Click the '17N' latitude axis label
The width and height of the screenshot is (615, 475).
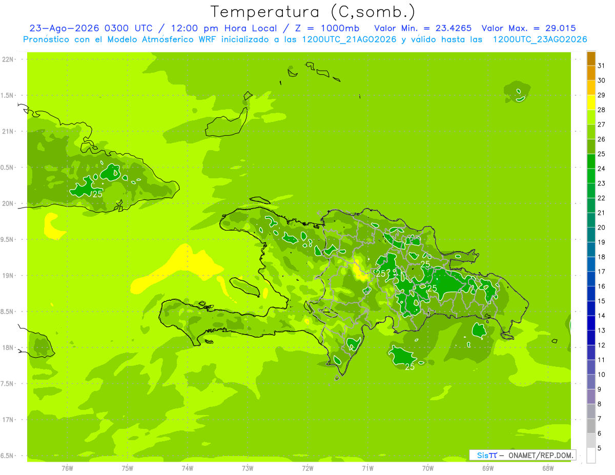(x=8, y=420)
